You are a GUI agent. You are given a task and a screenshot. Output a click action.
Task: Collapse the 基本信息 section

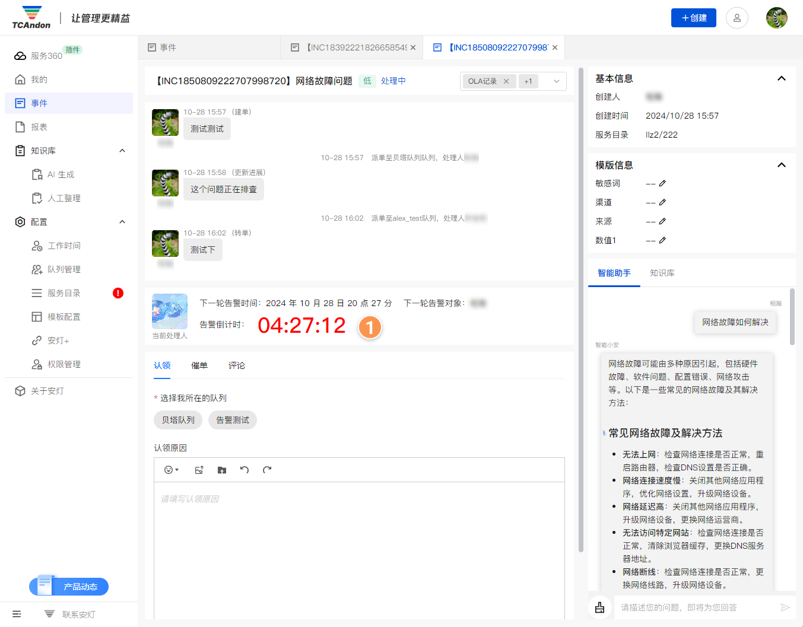[781, 78]
